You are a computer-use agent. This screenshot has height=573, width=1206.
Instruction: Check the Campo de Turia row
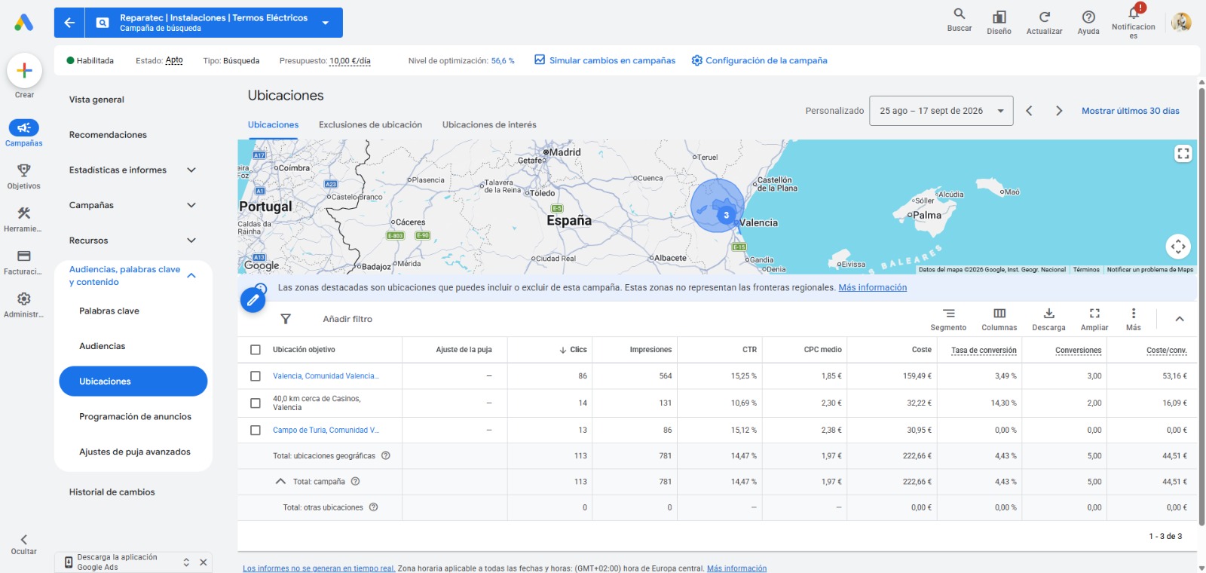[x=256, y=431]
